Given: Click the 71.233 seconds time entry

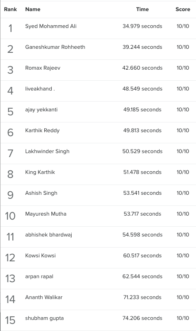Looking at the screenshot, I should pos(142,297).
